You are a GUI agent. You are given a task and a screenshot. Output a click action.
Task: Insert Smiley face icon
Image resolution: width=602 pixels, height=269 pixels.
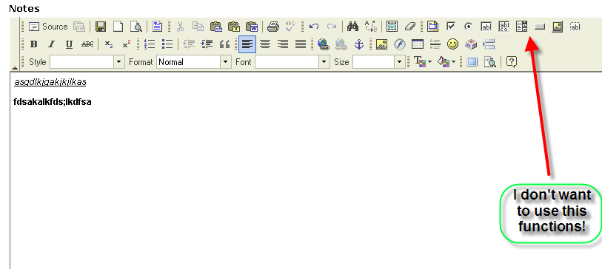point(453,44)
